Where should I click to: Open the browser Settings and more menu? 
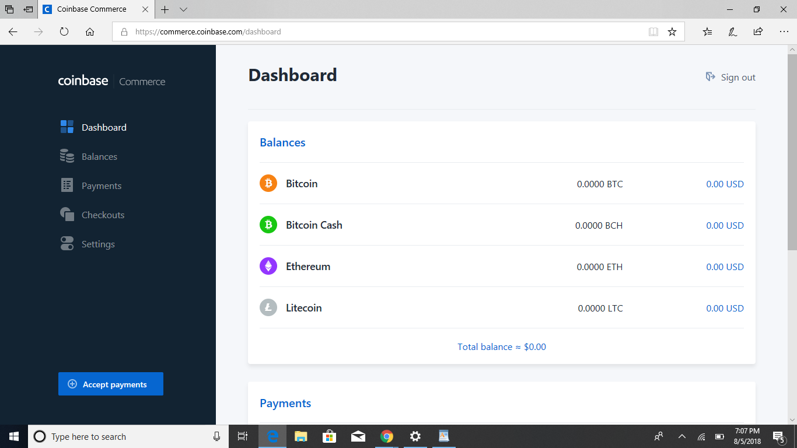(784, 32)
